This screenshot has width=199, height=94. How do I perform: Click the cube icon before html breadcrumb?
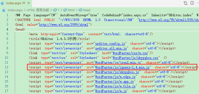[x=65, y=10]
